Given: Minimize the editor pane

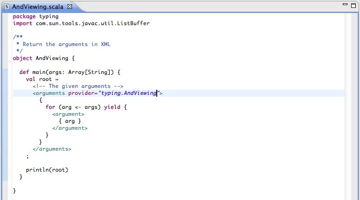Looking at the screenshot, I should (x=345, y=4).
